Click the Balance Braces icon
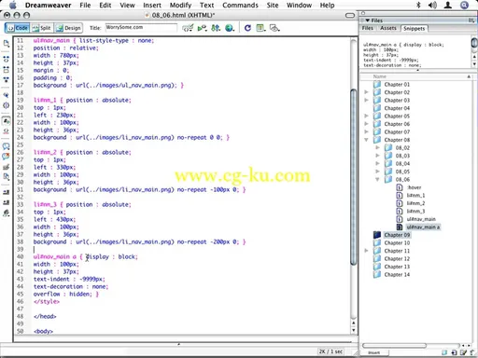Screen dimensions: 478x358 coord(6,105)
